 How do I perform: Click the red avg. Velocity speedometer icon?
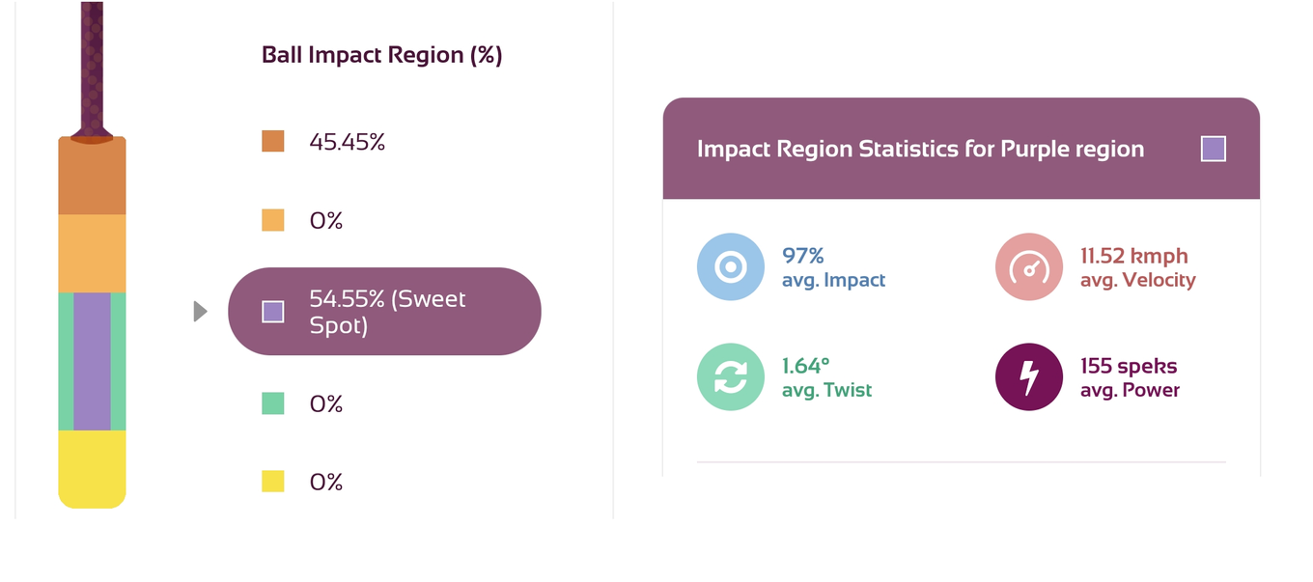1029,266
